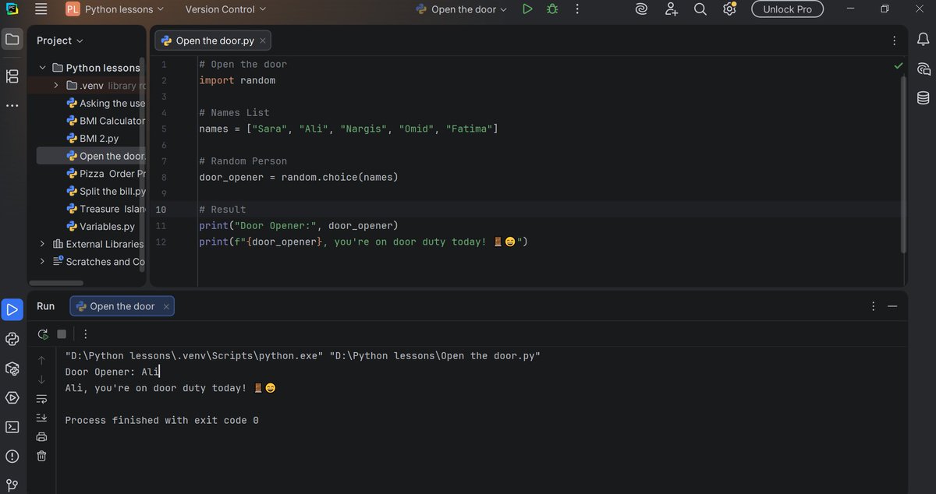Open editor tabs options menu (three dots)

click(894, 41)
